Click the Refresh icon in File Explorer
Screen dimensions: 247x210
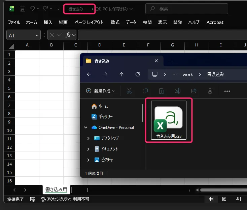(x=137, y=74)
